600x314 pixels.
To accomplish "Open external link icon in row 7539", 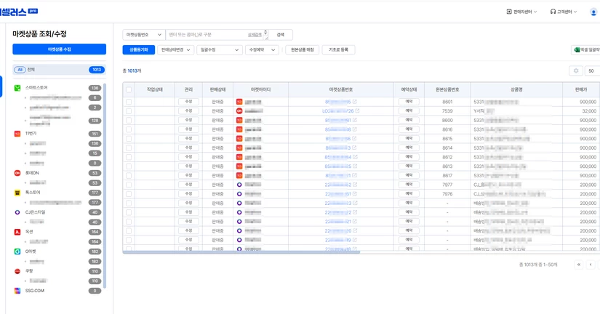I will 357,111.
